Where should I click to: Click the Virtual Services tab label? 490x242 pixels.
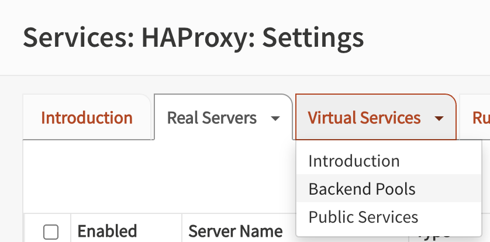click(x=364, y=117)
